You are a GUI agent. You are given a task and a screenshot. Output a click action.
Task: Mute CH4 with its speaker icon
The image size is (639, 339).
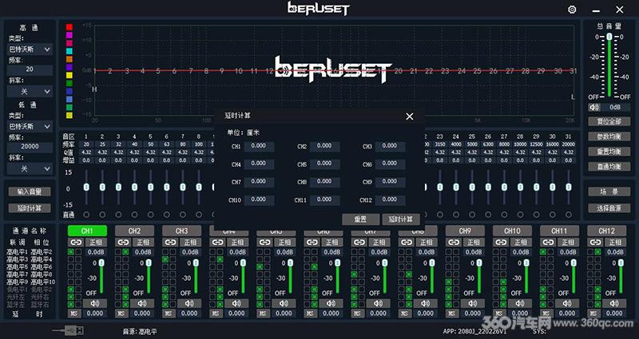click(x=236, y=303)
